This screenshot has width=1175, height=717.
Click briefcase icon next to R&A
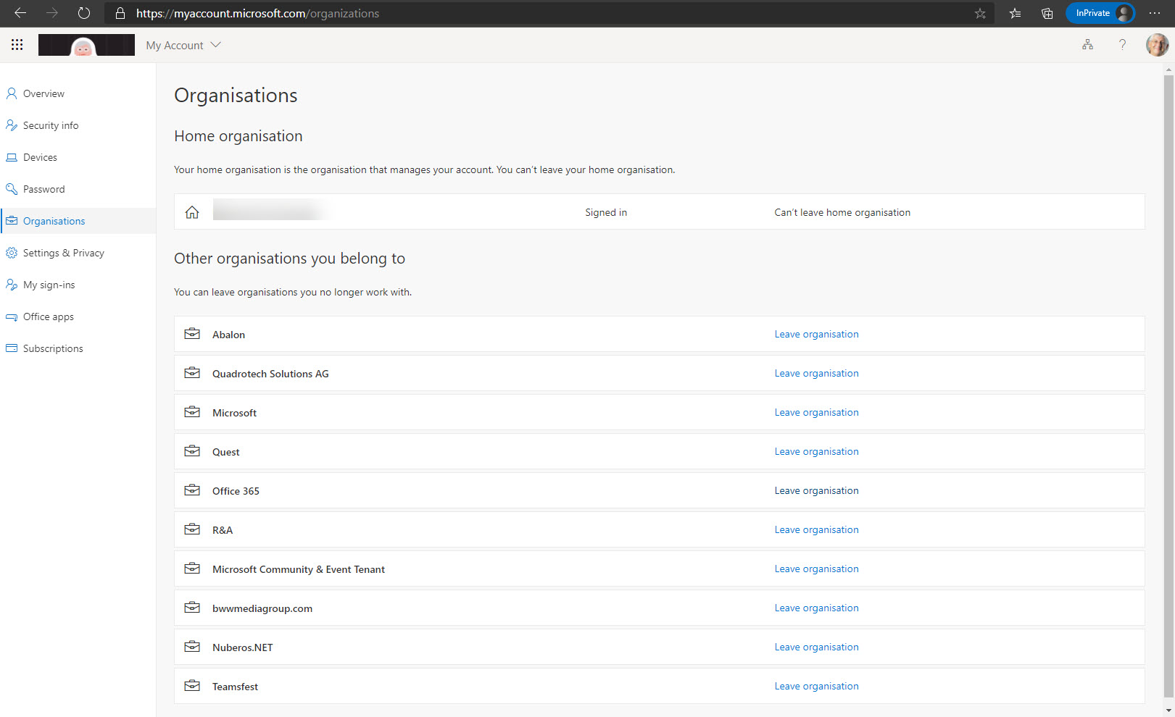click(x=192, y=529)
